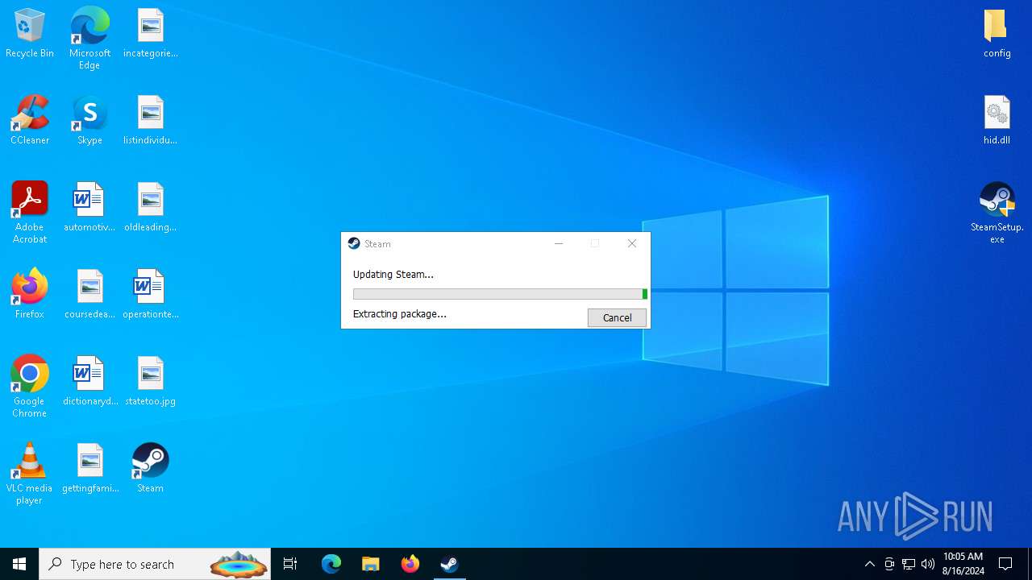The image size is (1032, 580).
Task: Click the "Extracting package..." status text
Action: [400, 313]
